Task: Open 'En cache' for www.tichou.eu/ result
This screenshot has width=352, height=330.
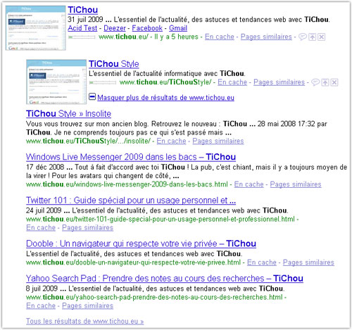Action: coord(220,37)
